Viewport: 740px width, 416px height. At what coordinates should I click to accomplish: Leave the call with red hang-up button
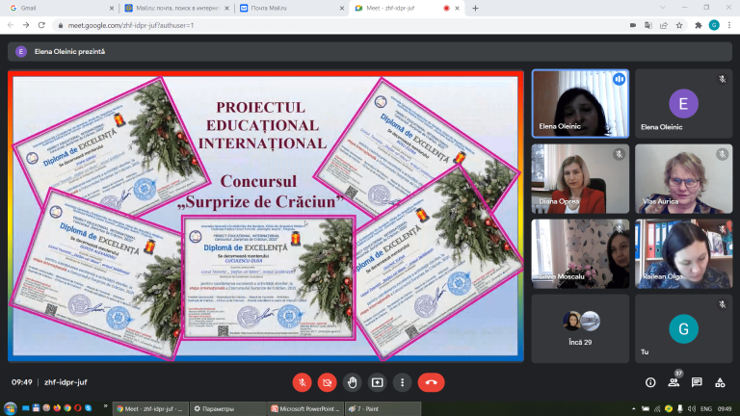(x=431, y=382)
